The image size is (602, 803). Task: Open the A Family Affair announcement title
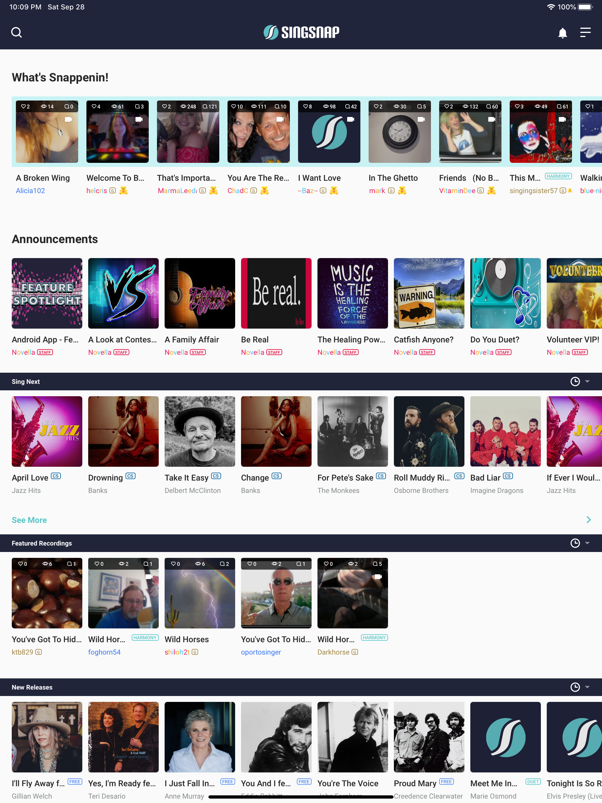[192, 340]
